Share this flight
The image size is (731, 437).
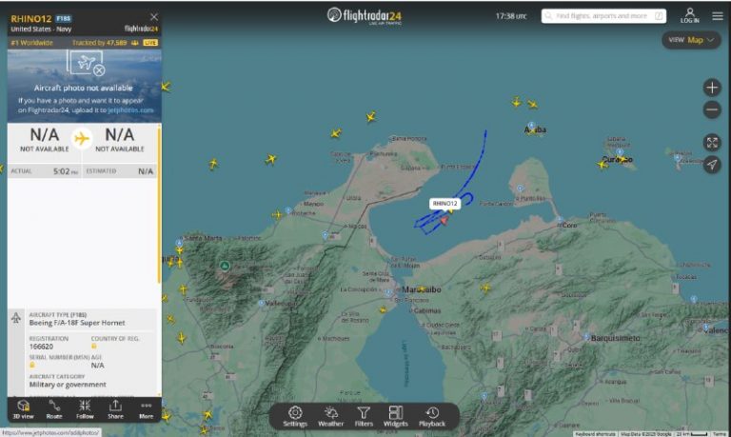click(x=115, y=408)
